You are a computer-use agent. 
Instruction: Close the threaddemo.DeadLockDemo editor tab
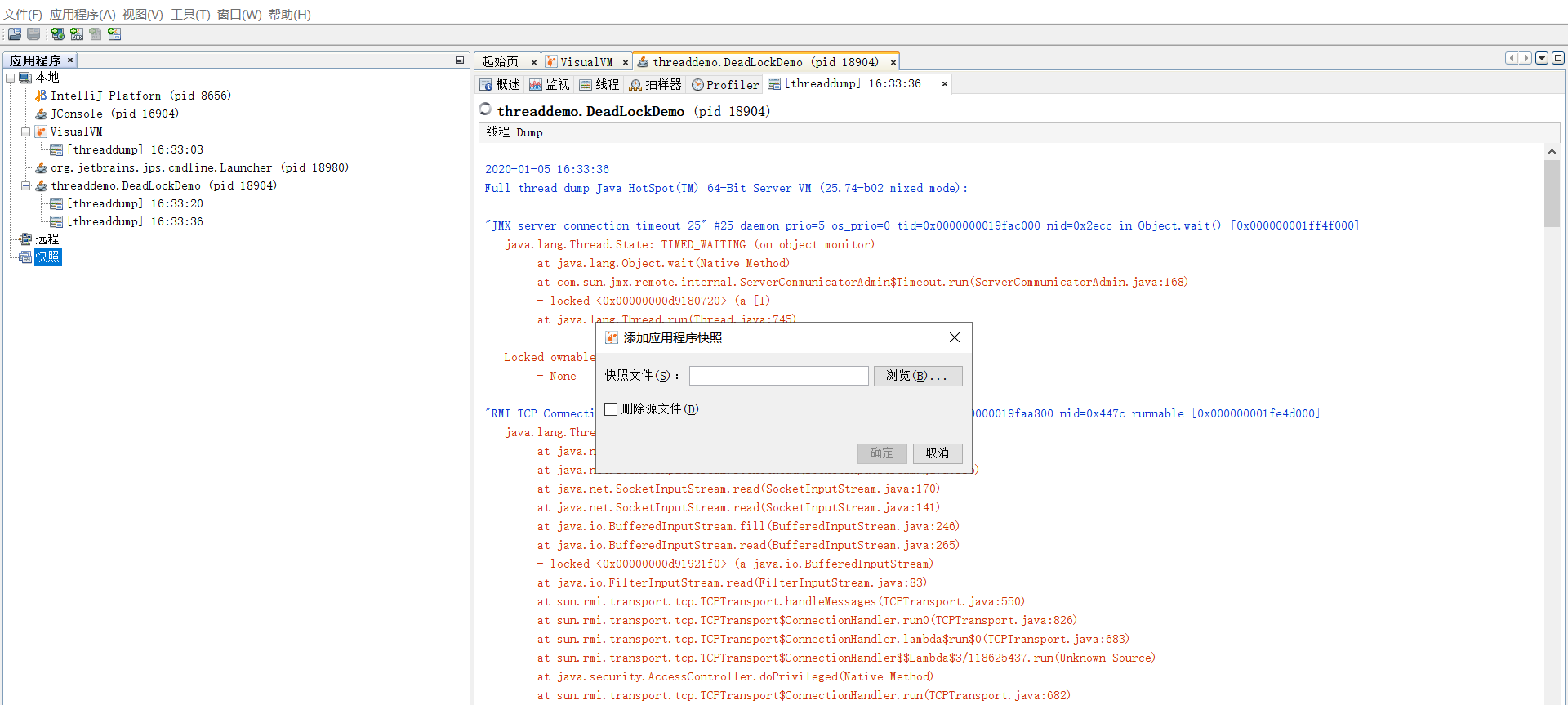[x=893, y=62]
